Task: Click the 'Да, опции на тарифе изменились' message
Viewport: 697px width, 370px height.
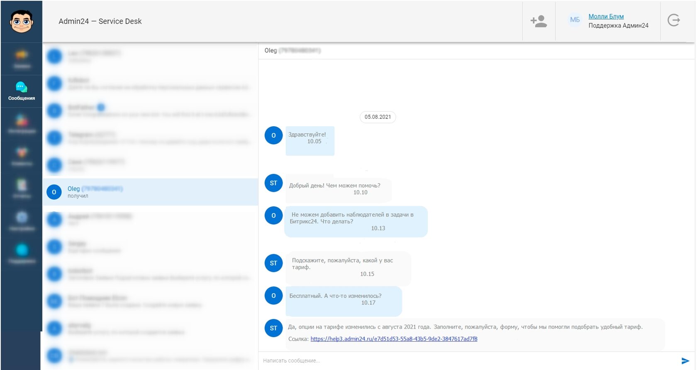Action: coord(465,327)
